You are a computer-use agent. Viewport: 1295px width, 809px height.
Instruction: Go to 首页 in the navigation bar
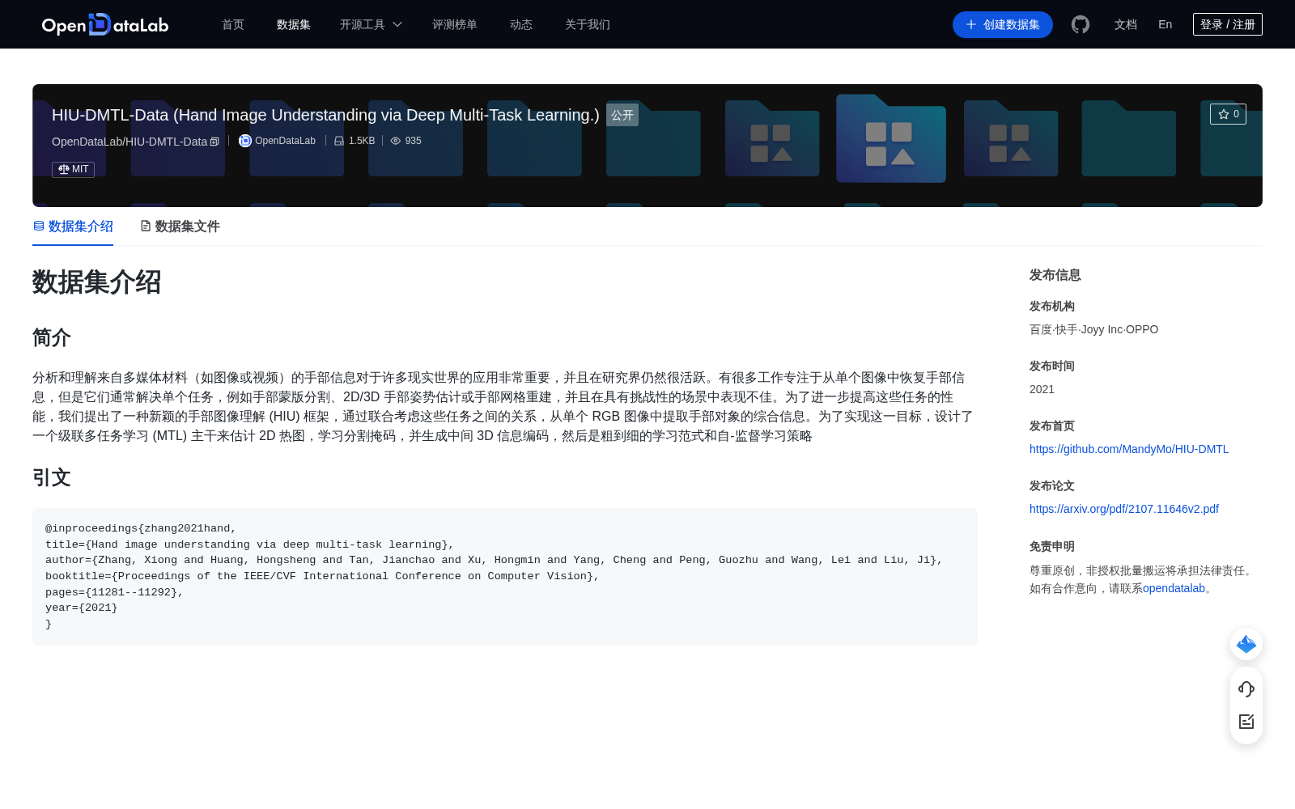coord(233,24)
